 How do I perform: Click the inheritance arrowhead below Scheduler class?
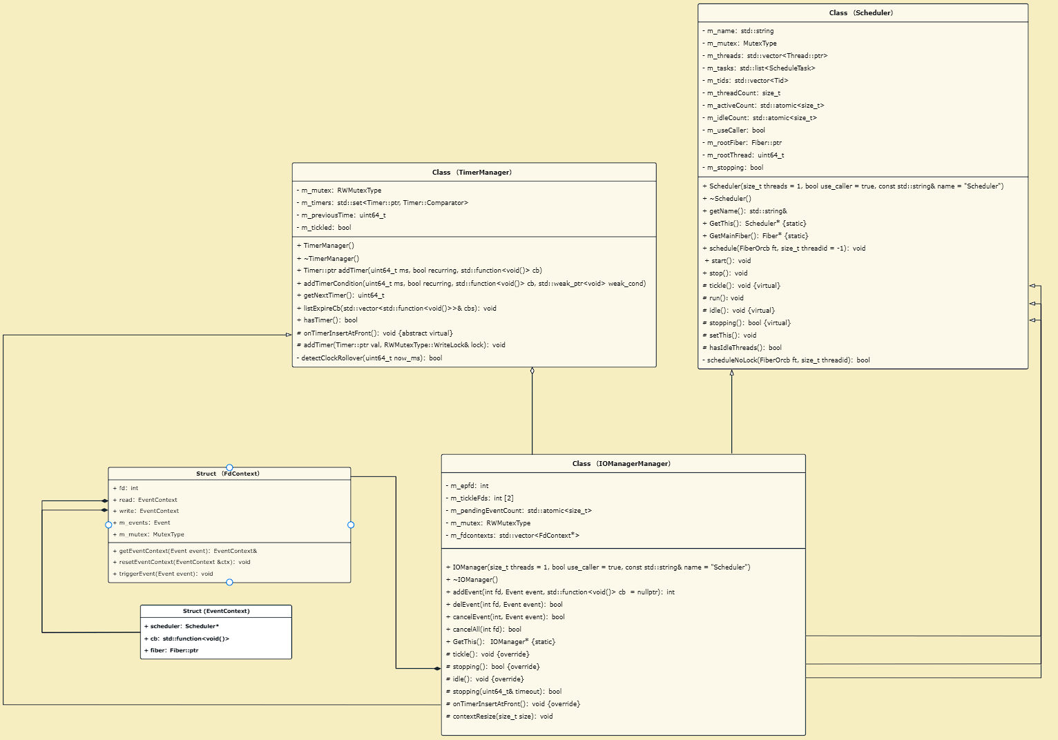pyautogui.click(x=731, y=373)
